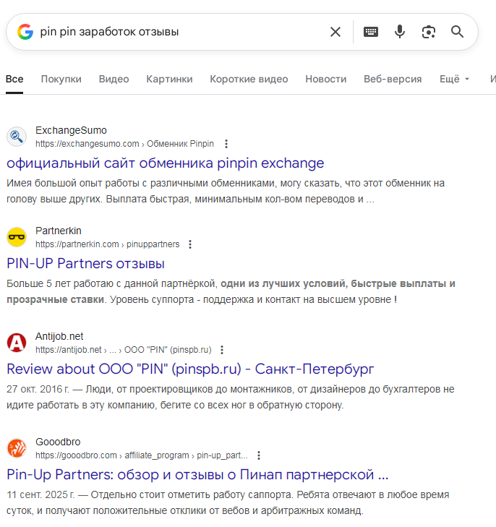
Task: Select the Короткие видео tab
Action: tap(249, 79)
